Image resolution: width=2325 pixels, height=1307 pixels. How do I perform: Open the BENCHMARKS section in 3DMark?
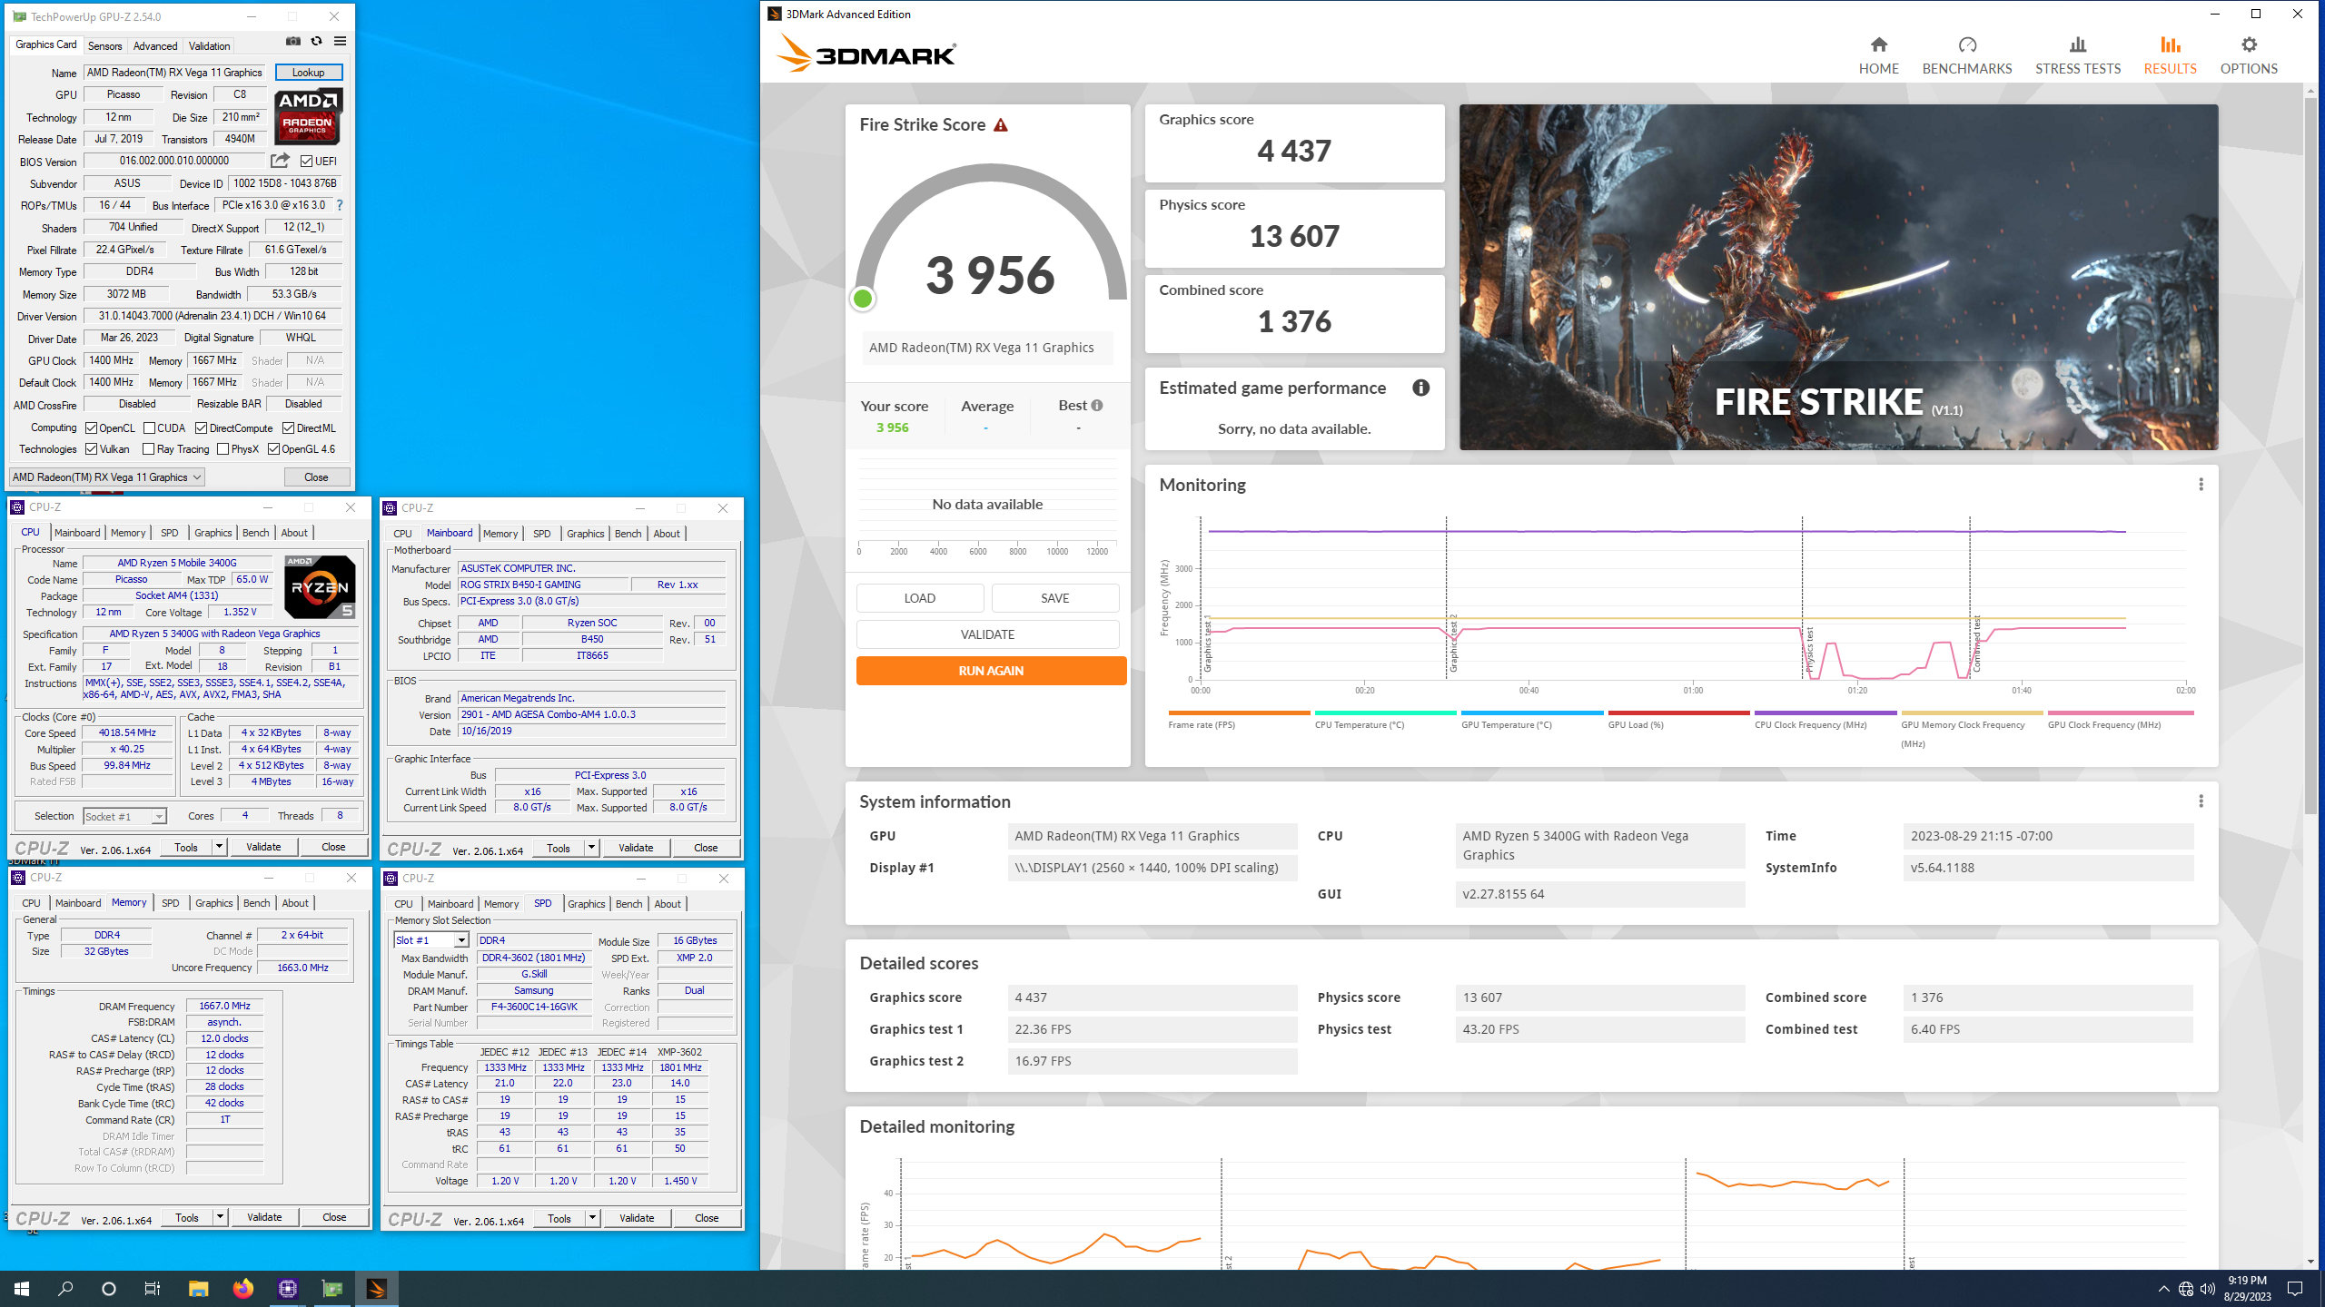coord(1967,55)
